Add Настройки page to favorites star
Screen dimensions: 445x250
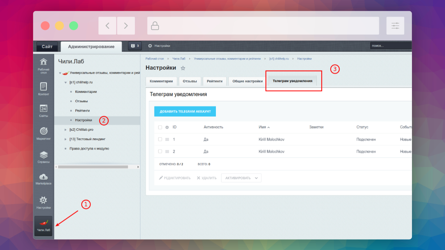pos(183,68)
